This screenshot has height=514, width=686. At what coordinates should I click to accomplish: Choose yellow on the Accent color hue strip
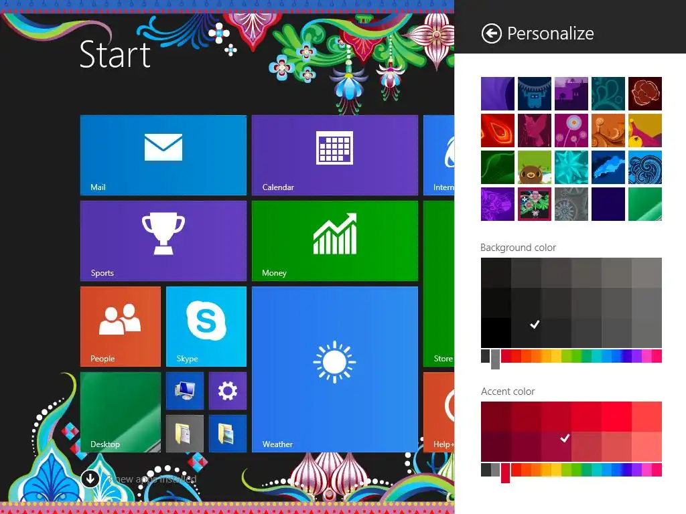[556, 470]
